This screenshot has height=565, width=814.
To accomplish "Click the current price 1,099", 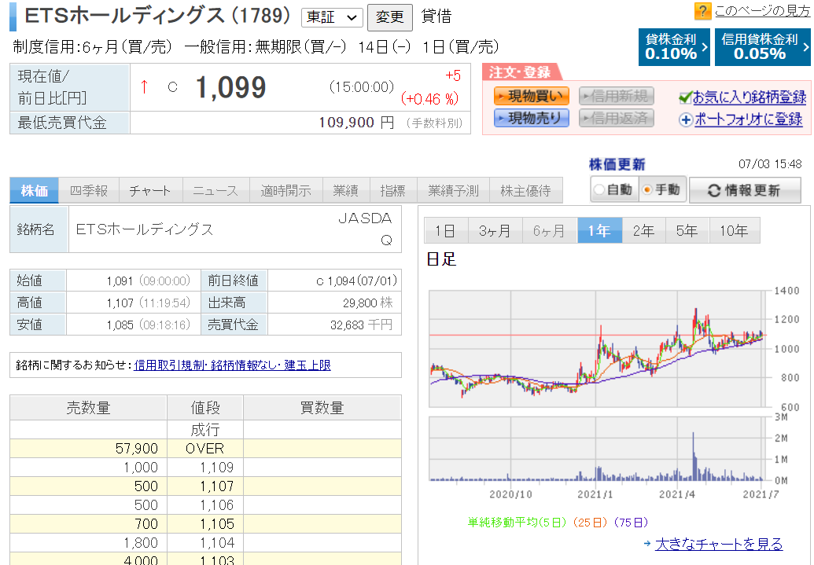I will 231,87.
